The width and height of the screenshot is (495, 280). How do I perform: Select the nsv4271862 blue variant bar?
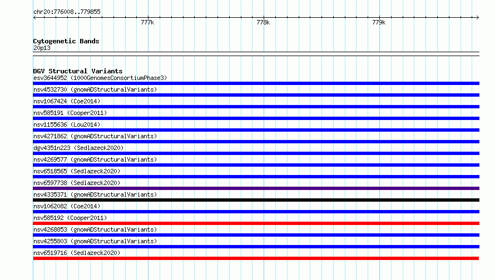pyautogui.click(x=256, y=142)
